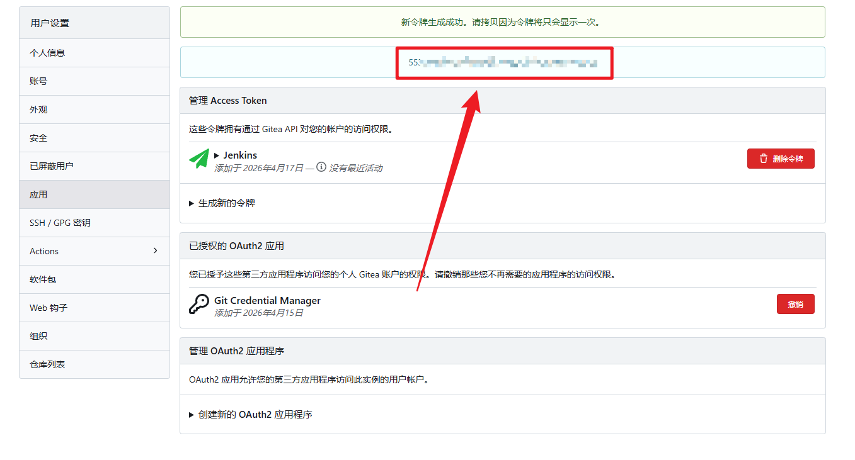Click the green paper plane token icon
The height and width of the screenshot is (460, 855).
coord(199,159)
